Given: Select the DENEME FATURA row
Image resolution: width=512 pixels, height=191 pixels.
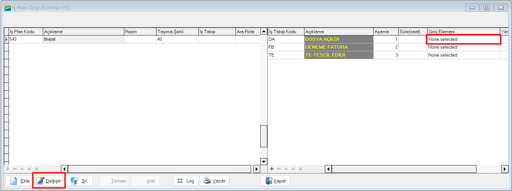Looking at the screenshot, I should pos(338,47).
